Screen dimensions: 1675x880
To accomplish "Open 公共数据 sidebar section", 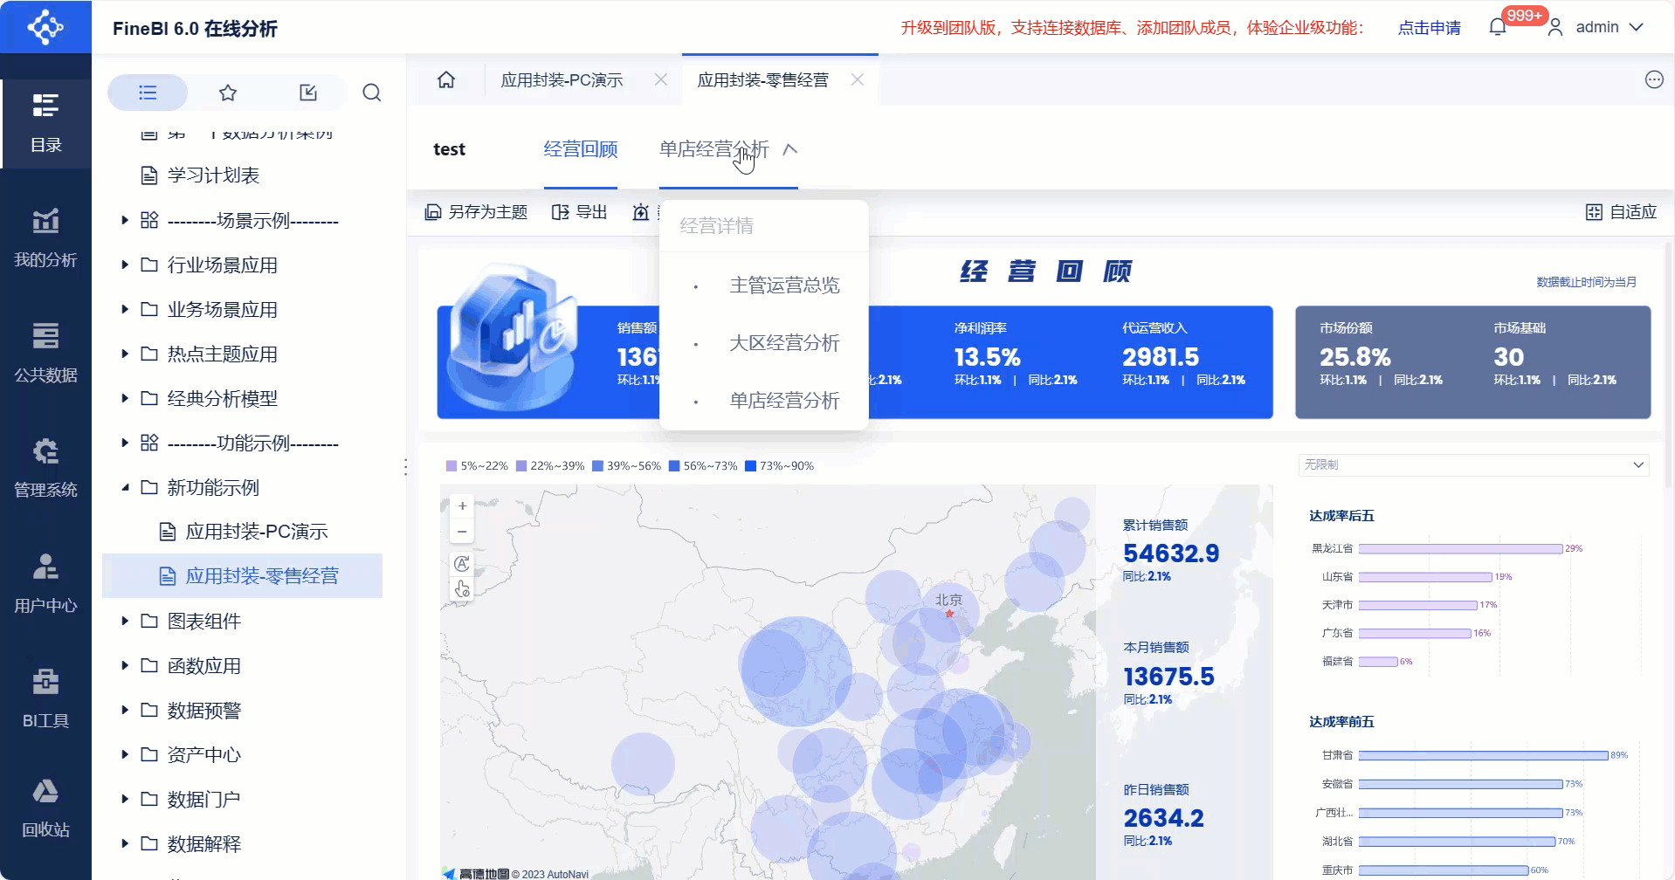I will pos(45,353).
